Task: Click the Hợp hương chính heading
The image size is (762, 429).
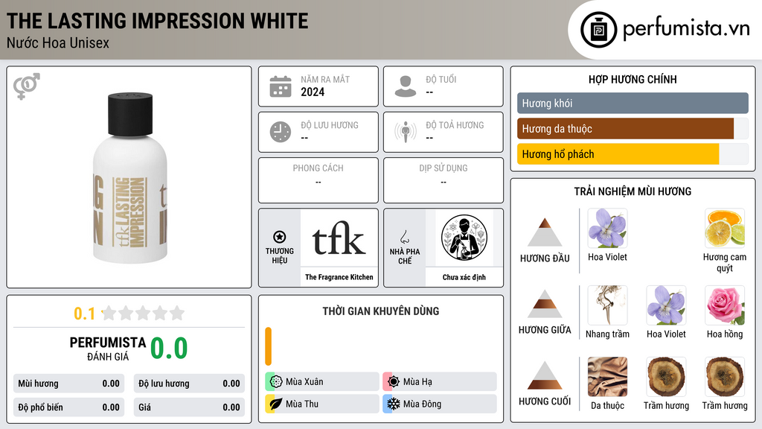Action: pyautogui.click(x=633, y=79)
